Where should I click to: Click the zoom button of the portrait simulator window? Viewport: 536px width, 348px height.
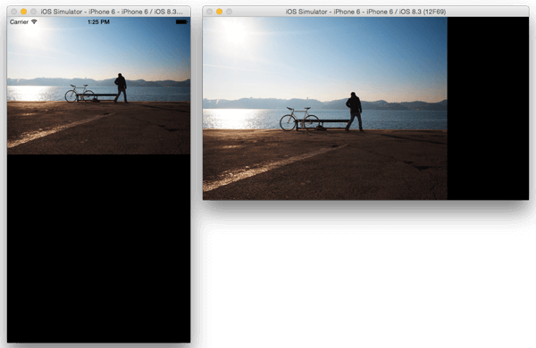point(34,12)
